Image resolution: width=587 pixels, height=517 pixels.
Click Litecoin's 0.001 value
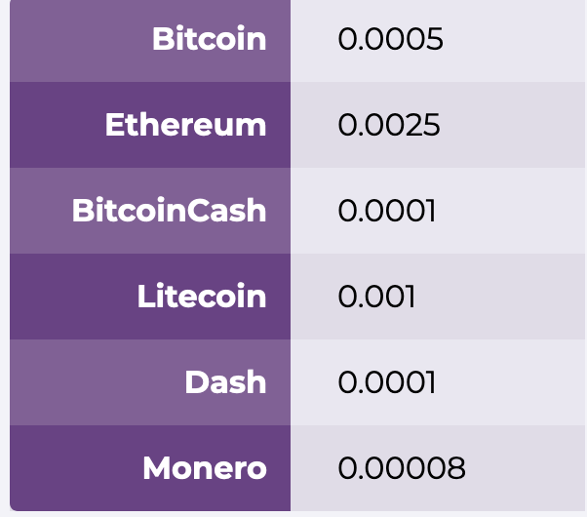point(376,297)
